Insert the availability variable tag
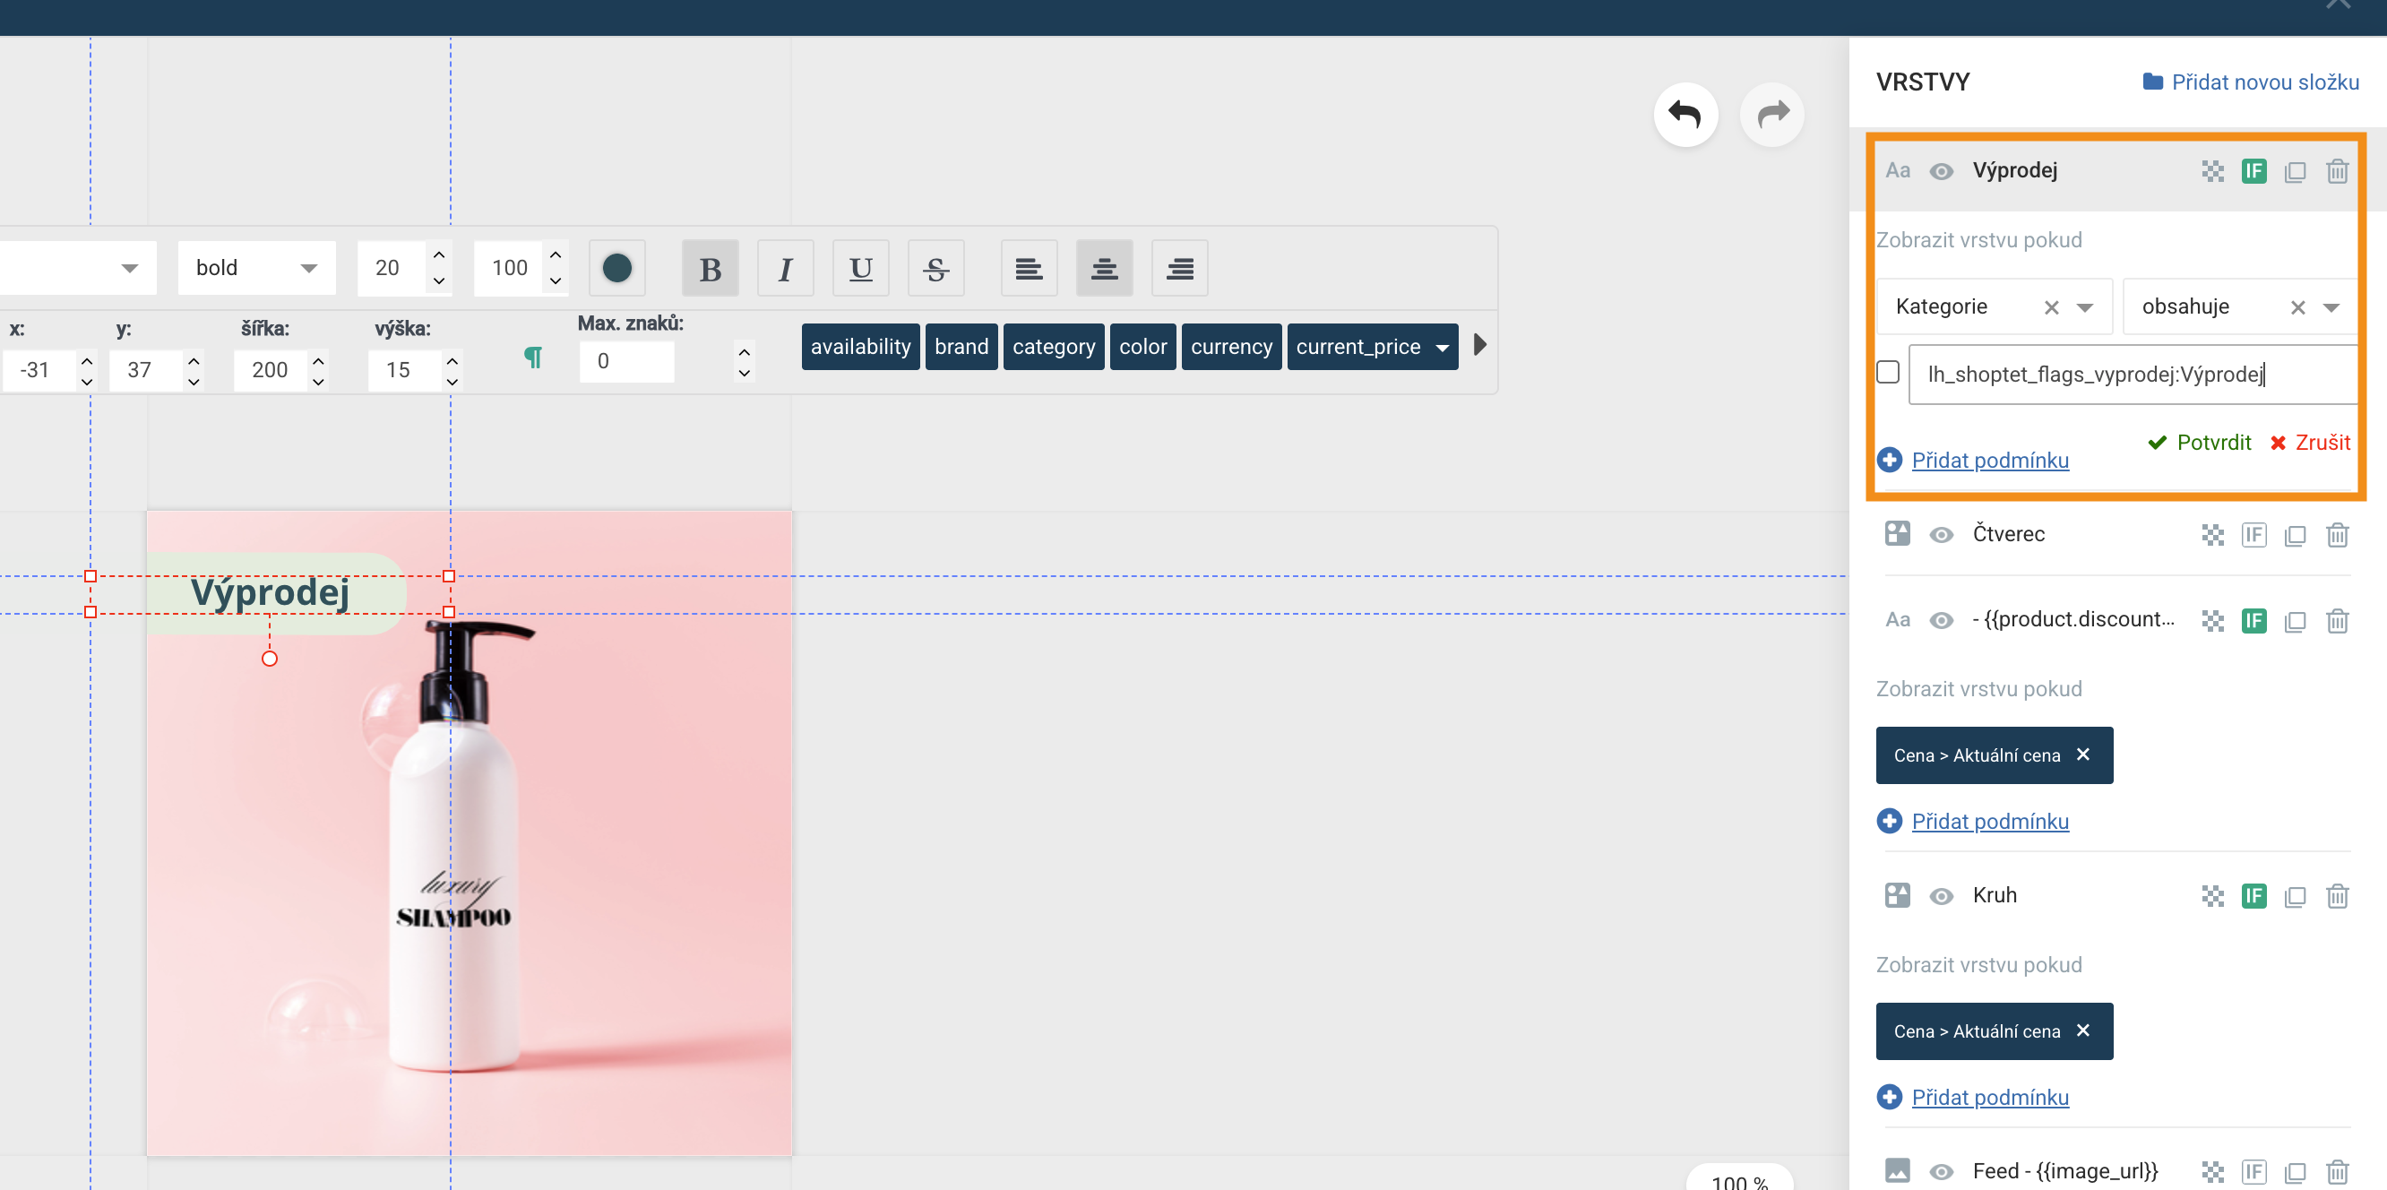Screen dimensions: 2387x1190 (859, 347)
